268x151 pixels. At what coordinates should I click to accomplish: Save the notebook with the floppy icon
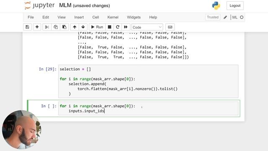(27, 27)
